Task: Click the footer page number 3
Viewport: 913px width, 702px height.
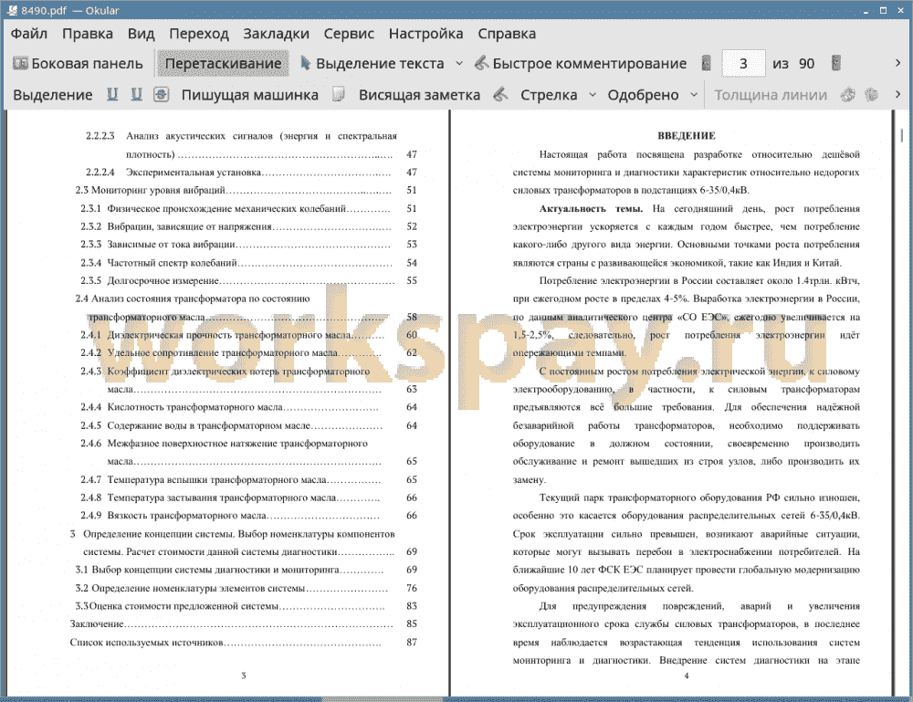Action: point(244,676)
